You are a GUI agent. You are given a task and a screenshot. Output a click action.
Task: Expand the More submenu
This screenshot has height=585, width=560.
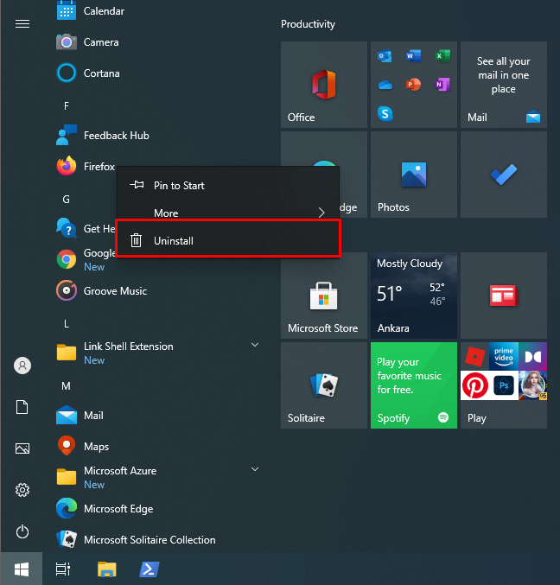click(228, 213)
